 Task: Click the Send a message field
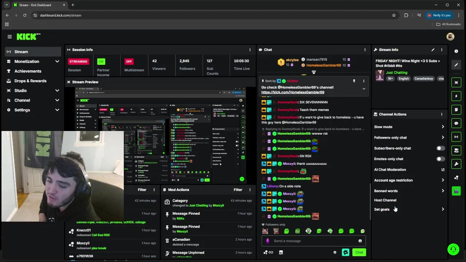pos(313,241)
